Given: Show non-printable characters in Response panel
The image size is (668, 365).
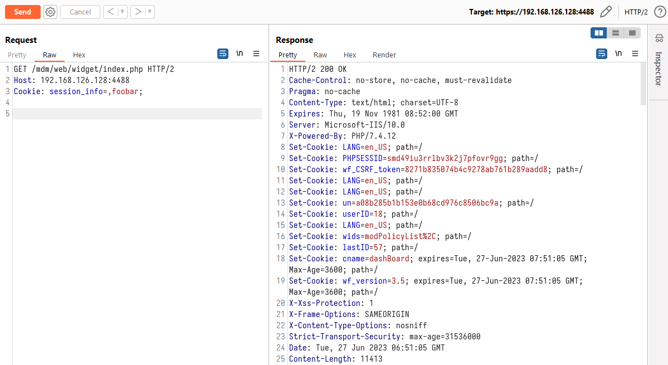Looking at the screenshot, I should (x=618, y=53).
